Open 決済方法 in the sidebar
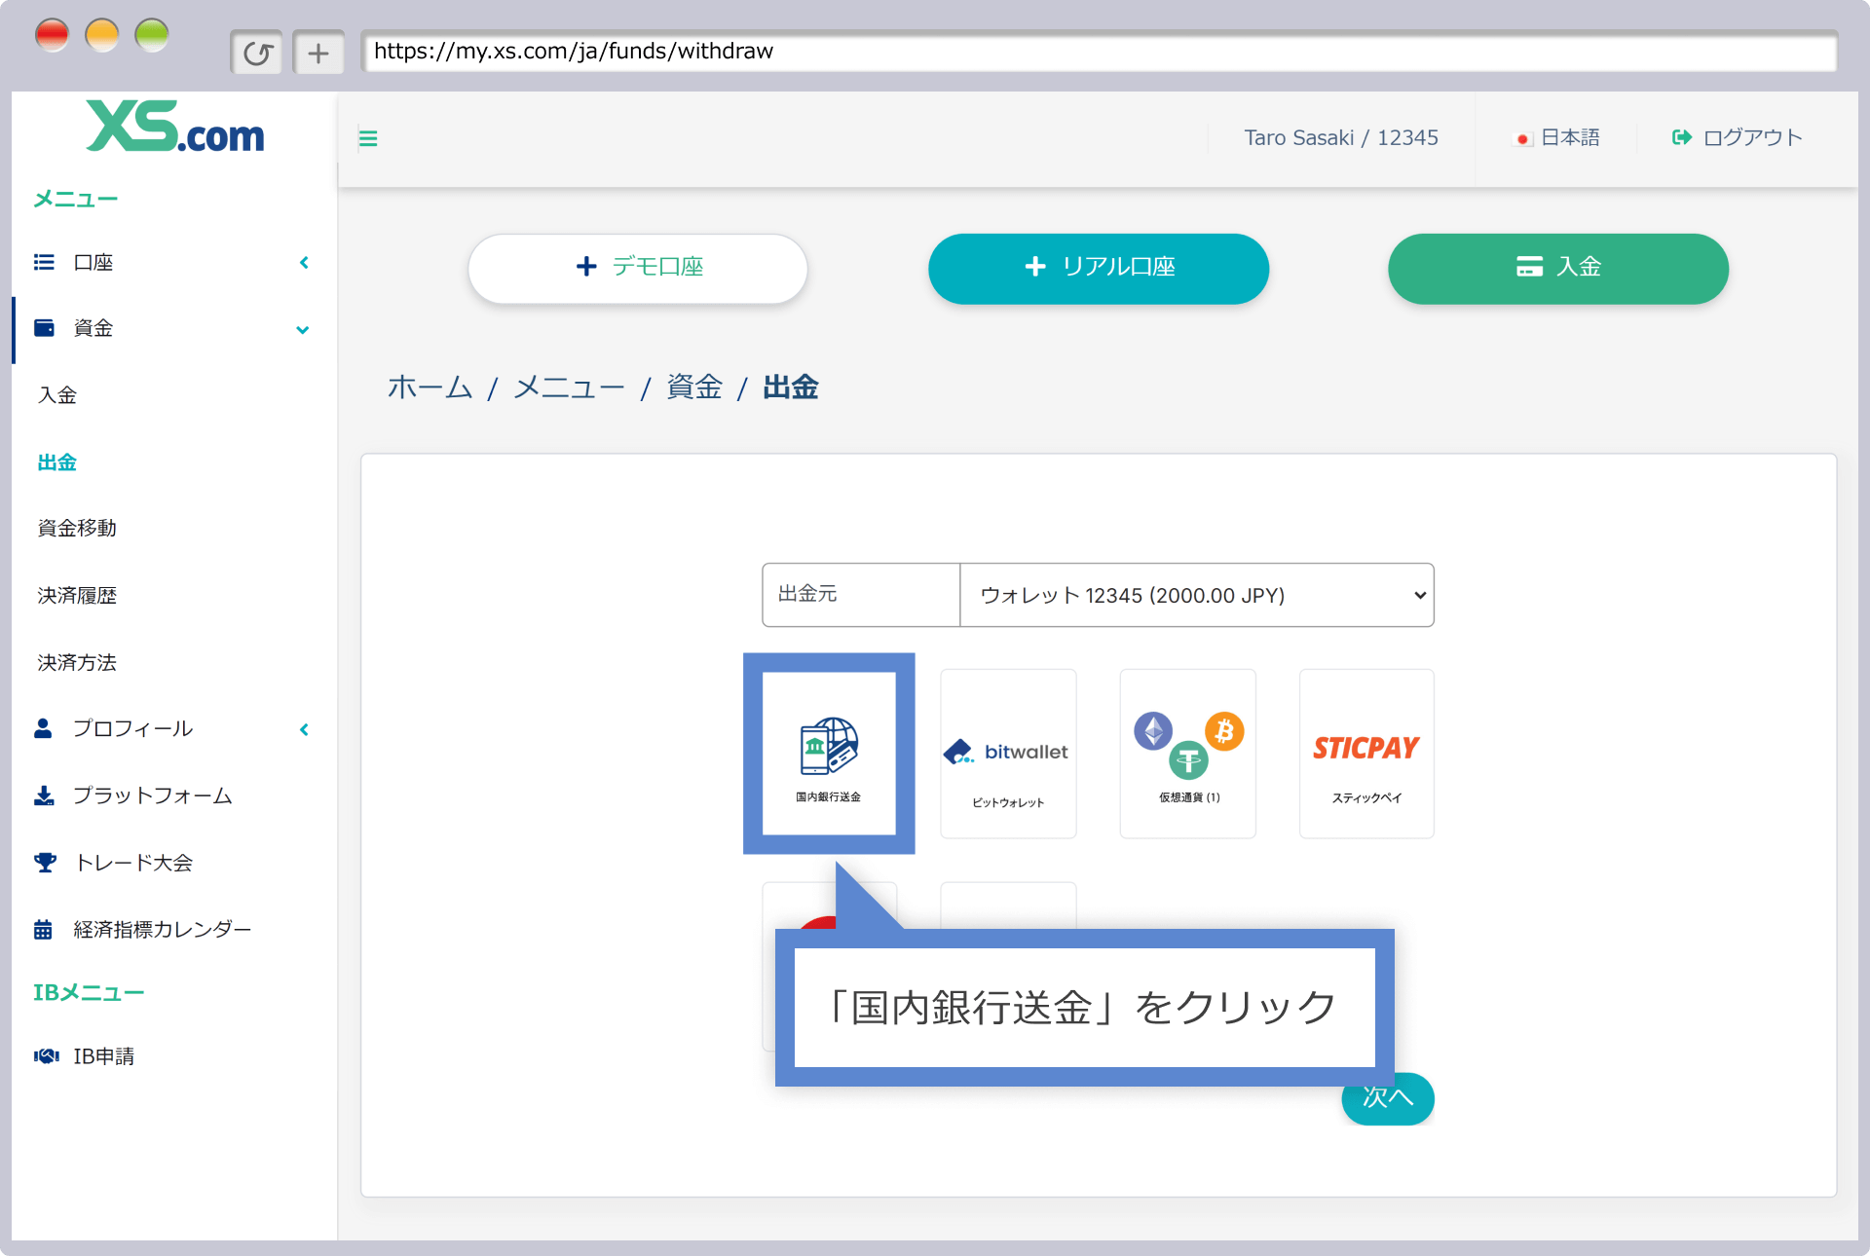 click(x=77, y=662)
